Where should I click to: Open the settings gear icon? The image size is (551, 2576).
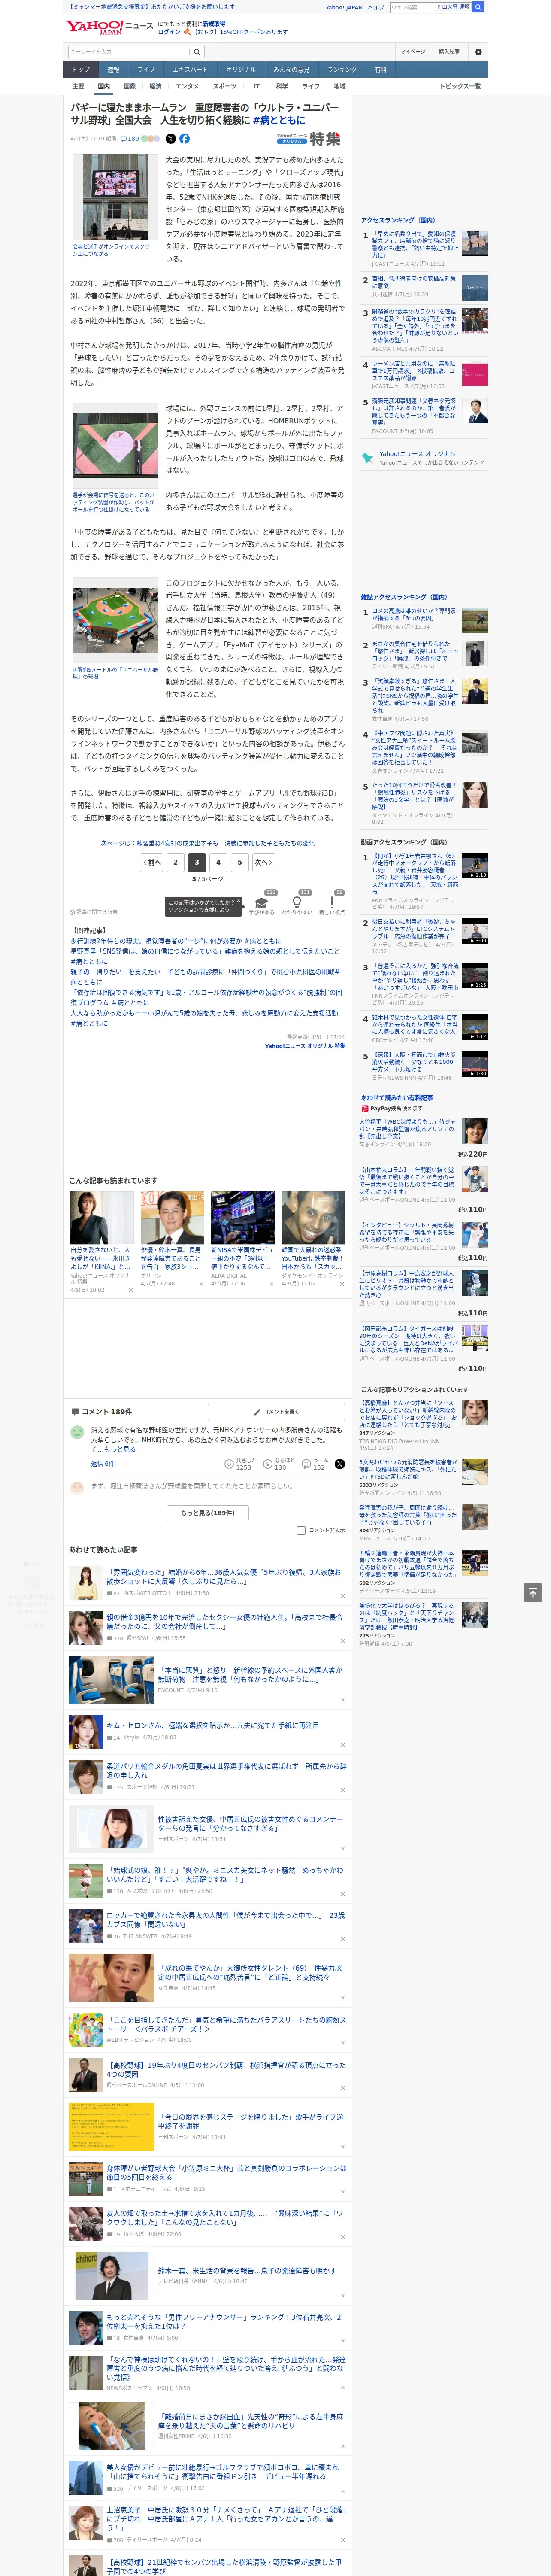(x=478, y=51)
